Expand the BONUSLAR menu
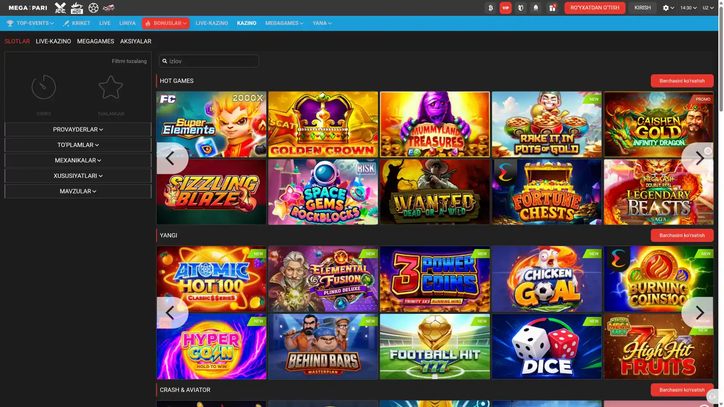Viewport: 724px width, 407px height. 166,23
